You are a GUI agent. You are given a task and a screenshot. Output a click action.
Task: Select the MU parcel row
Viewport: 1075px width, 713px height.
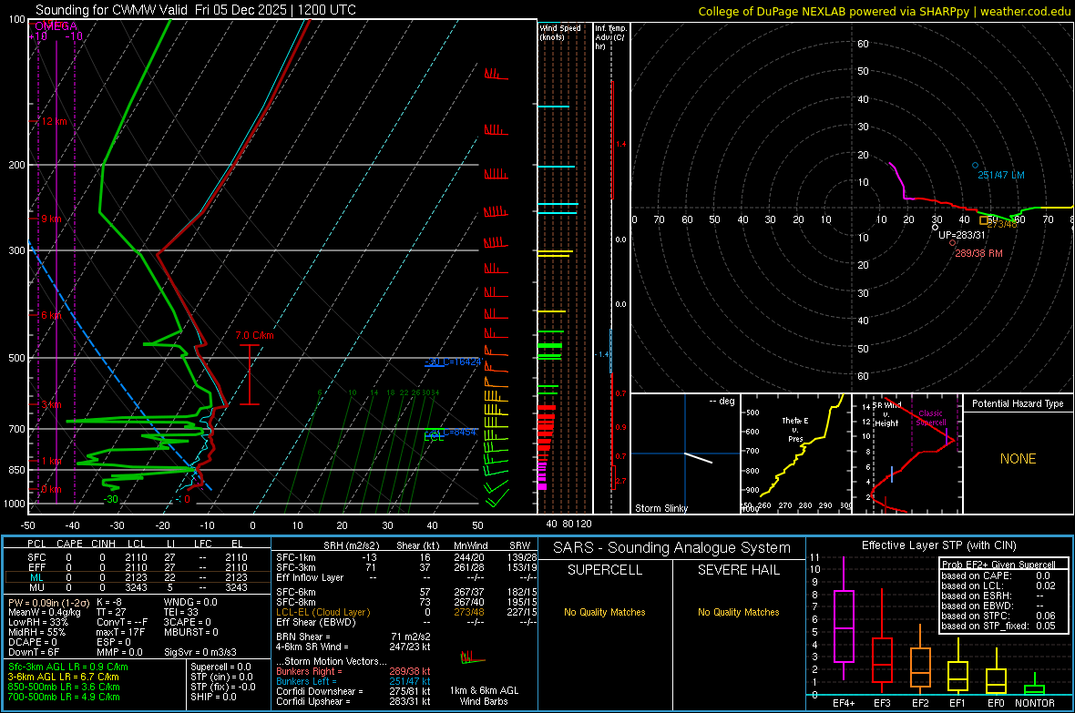138,587
